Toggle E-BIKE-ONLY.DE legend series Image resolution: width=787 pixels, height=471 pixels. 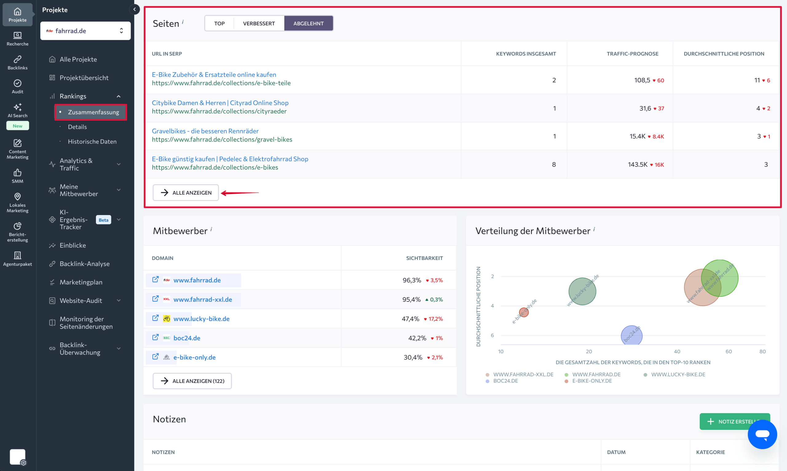click(x=588, y=381)
